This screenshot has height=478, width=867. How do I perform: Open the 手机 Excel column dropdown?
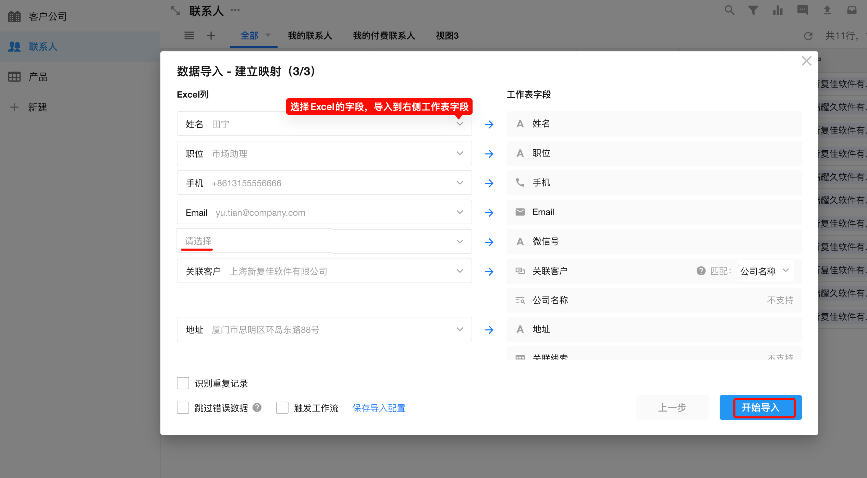pyautogui.click(x=324, y=183)
